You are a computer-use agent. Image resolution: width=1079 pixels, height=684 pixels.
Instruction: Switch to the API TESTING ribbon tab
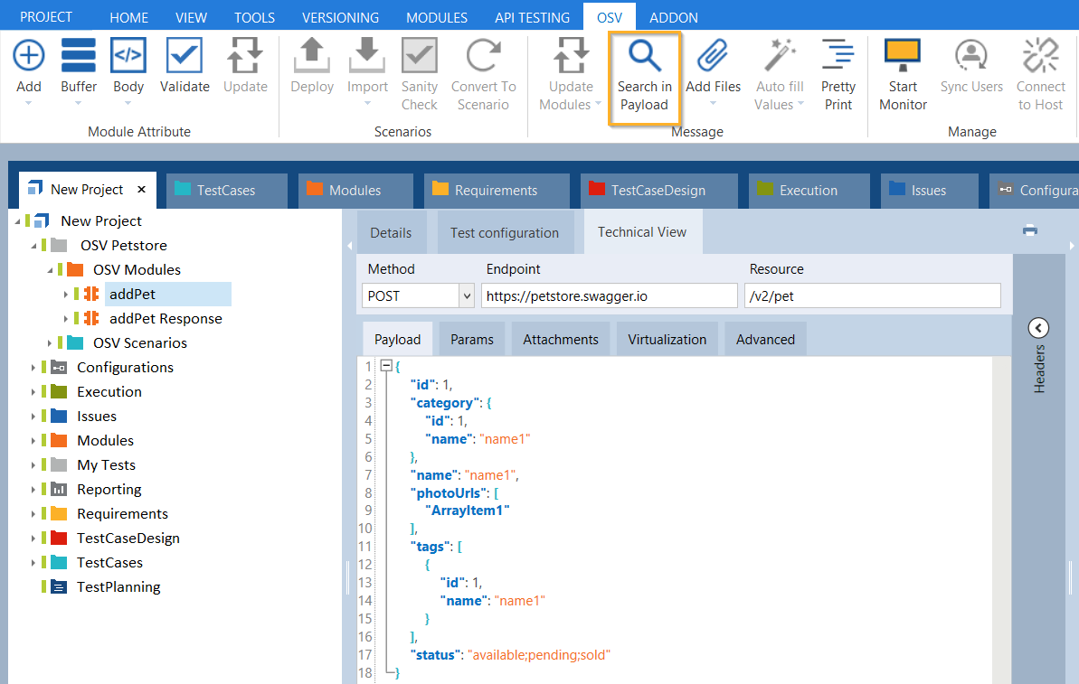point(532,17)
